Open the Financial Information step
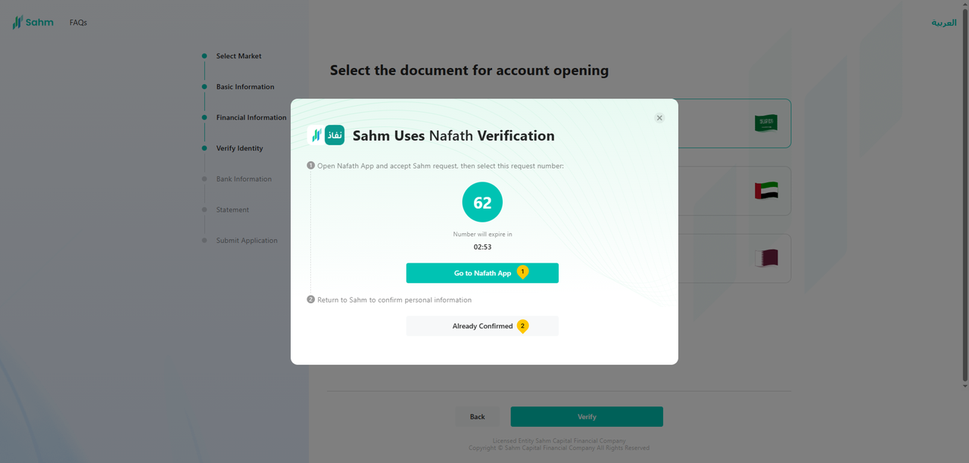969x463 pixels. (x=251, y=117)
